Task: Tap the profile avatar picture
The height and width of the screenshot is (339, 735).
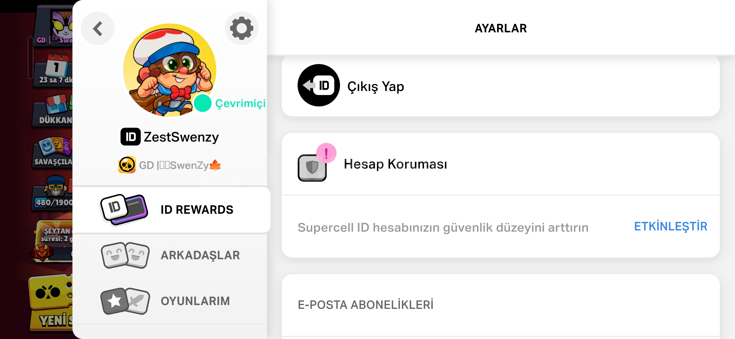Action: (x=170, y=70)
